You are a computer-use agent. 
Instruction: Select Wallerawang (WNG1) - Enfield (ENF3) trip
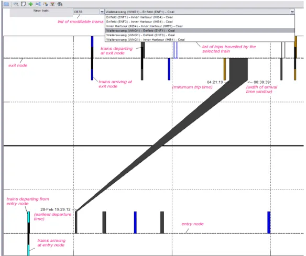[200, 35]
